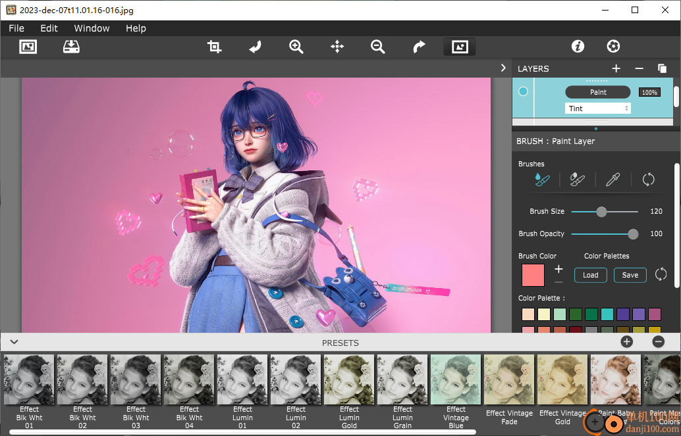Collapse the right side panel chevron
The height and width of the screenshot is (436, 681).
point(503,68)
